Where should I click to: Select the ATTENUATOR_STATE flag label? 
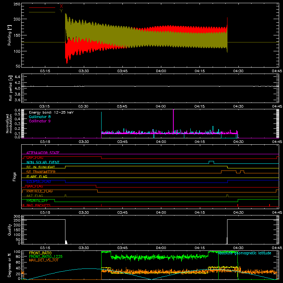tap(43, 153)
